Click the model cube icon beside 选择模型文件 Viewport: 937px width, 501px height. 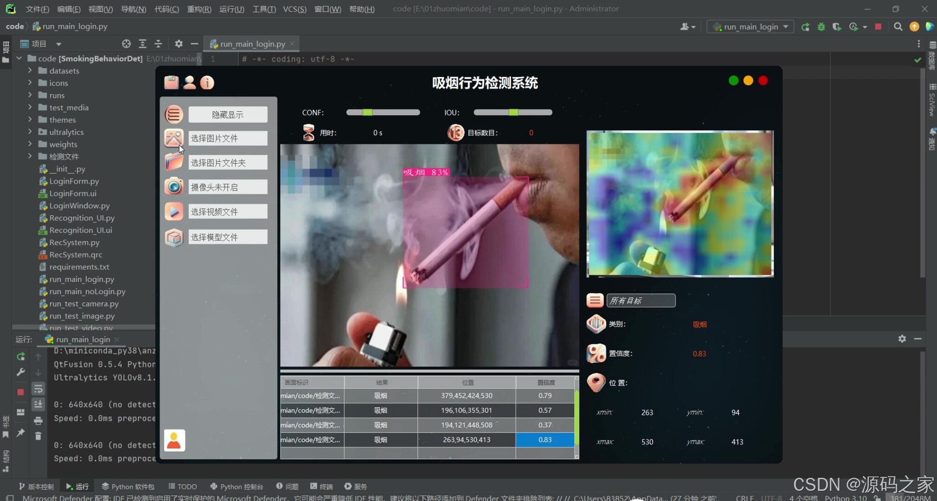(x=173, y=237)
